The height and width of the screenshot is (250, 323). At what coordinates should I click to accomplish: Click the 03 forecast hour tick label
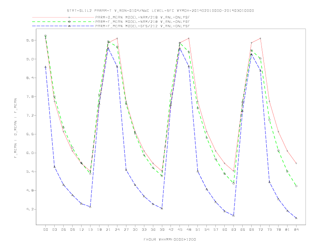[54, 230]
